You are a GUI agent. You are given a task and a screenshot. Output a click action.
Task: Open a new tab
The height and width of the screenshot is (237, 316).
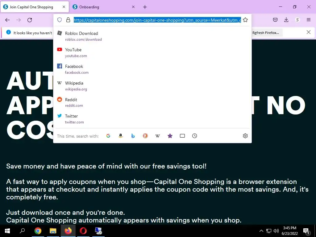pos(145,7)
